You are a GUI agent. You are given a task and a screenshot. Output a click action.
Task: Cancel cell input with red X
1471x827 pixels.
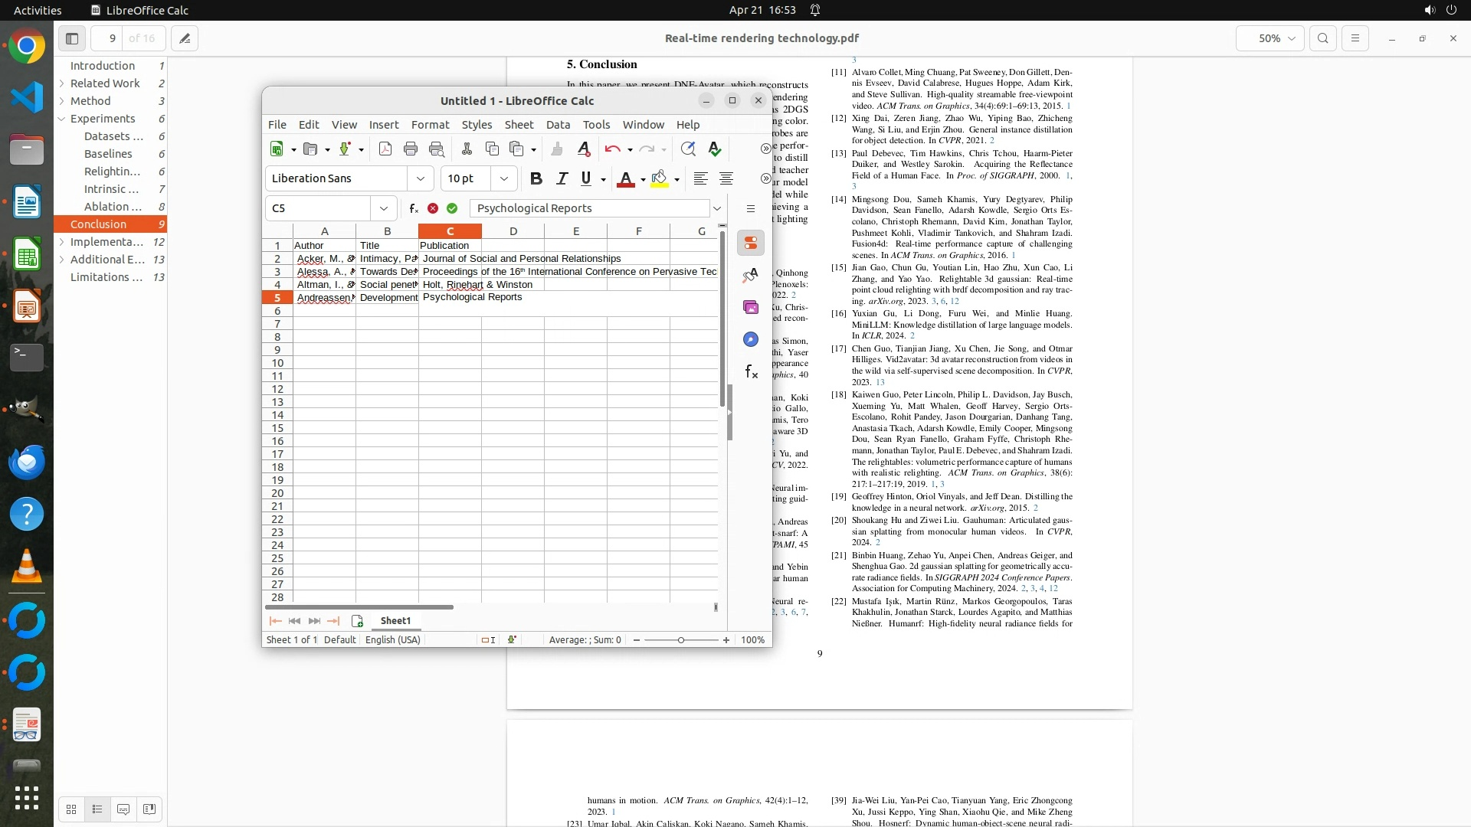point(433,208)
